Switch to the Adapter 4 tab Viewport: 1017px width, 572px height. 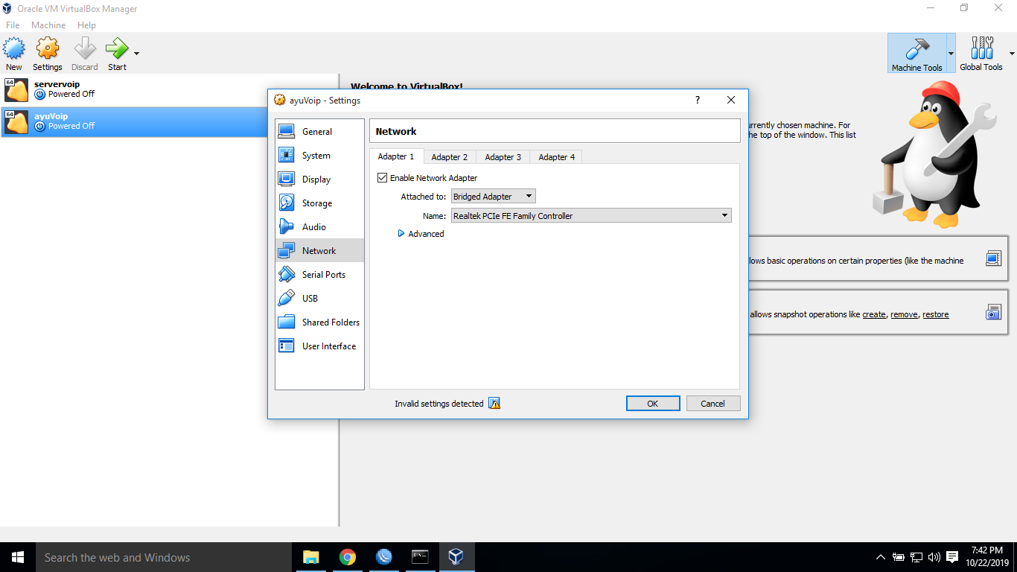(x=557, y=157)
